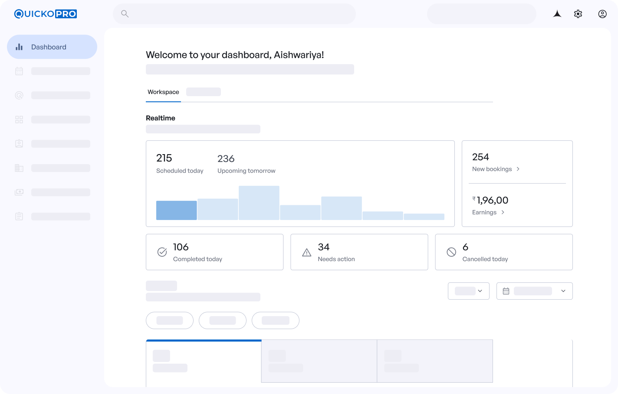Click the checkmark circle icon
This screenshot has height=394, width=618.
pos(162,252)
